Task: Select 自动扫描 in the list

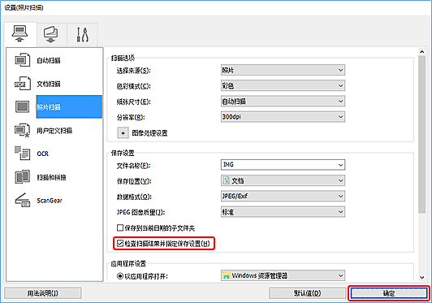Action: coord(49,60)
